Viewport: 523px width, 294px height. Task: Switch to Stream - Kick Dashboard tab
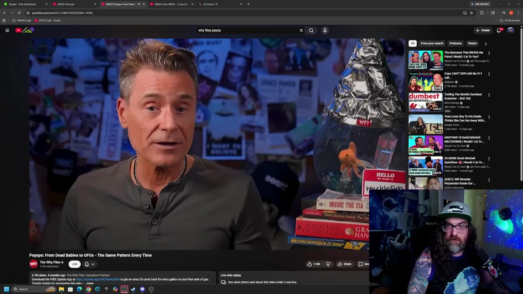pos(25,4)
